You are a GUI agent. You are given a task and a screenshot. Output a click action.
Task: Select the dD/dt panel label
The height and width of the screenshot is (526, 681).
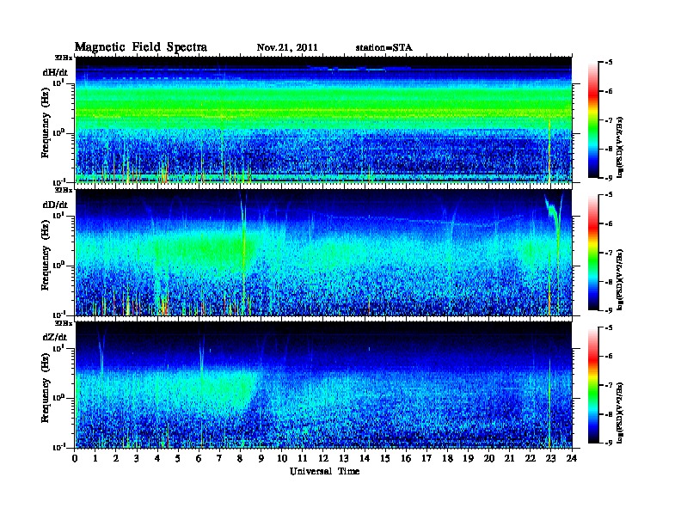coord(55,205)
